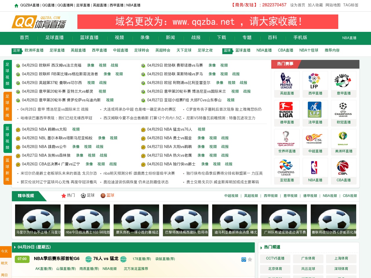Screen dimensions: 371x278
Task: Click 加入收藏 at the top right
Action: pos(315,5)
